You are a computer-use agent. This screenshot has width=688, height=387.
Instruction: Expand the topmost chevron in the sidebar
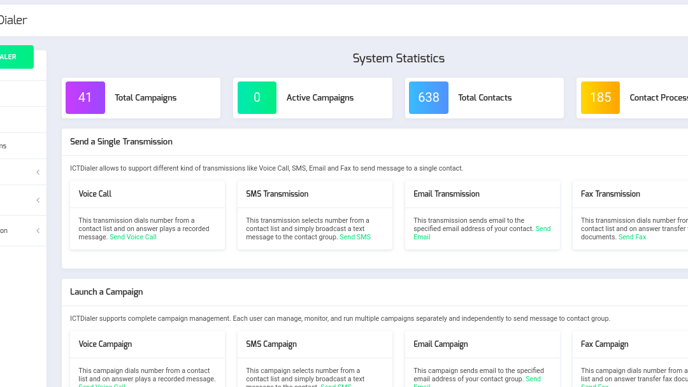[x=38, y=172]
